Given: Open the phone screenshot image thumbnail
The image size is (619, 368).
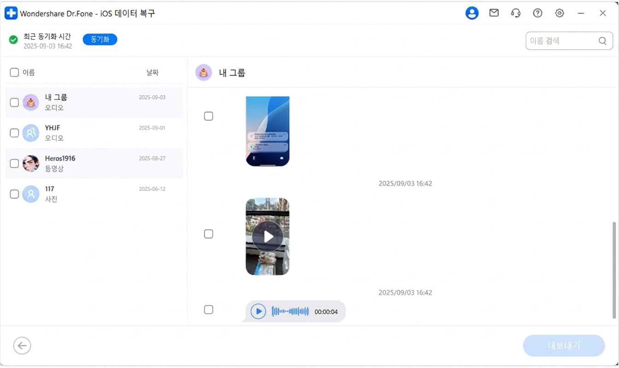Looking at the screenshot, I should click(268, 131).
